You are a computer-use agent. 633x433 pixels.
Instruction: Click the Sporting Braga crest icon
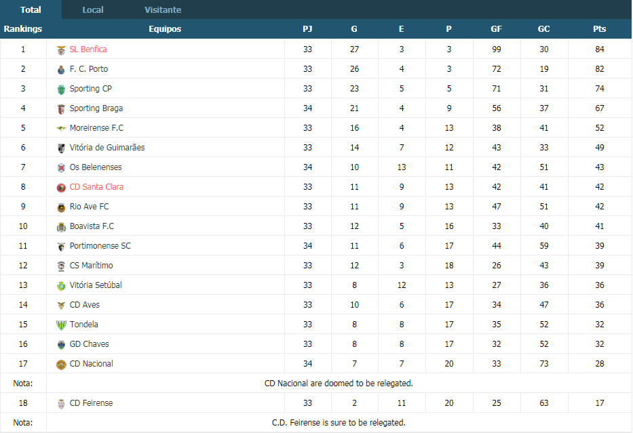[61, 109]
